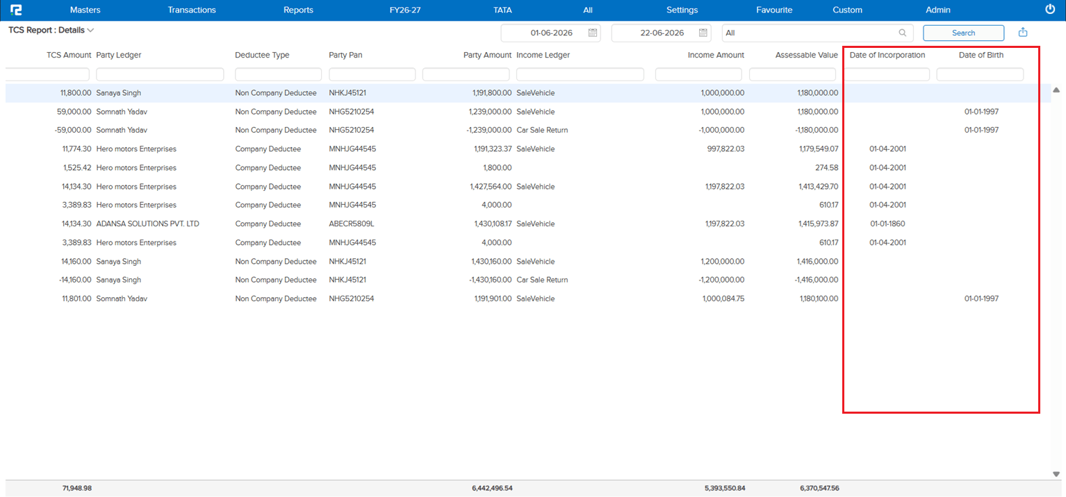The height and width of the screenshot is (497, 1066).
Task: Open the Masters menu
Action: [85, 10]
